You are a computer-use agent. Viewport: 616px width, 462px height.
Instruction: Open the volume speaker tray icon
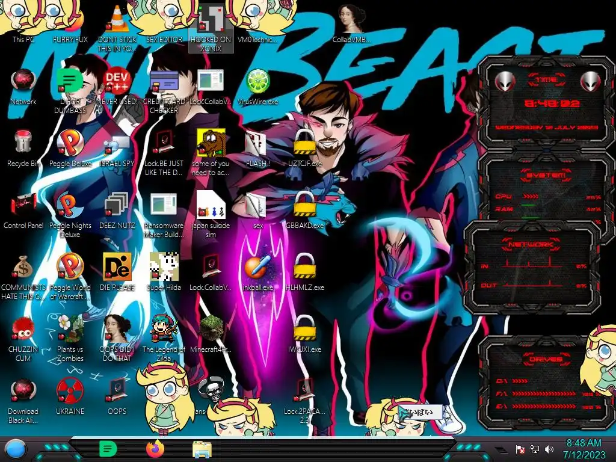point(549,449)
